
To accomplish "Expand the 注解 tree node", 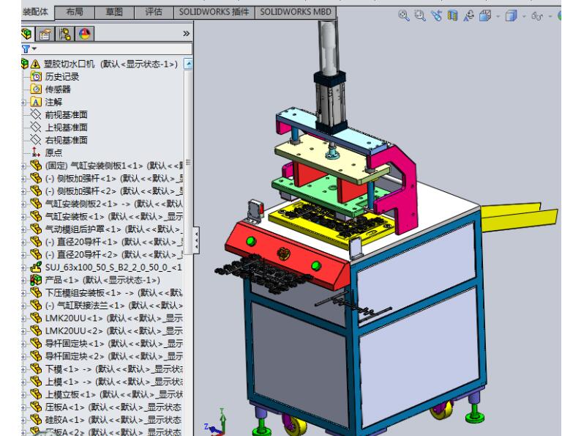I will click(x=23, y=103).
